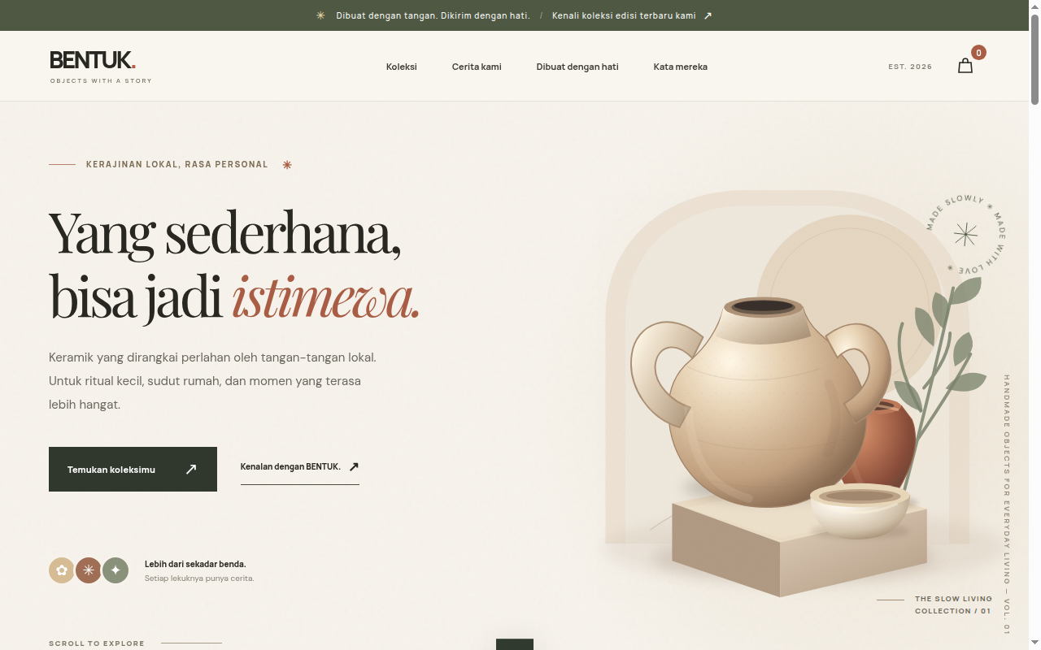
Task: Click the cart item count badge
Action: [x=978, y=53]
